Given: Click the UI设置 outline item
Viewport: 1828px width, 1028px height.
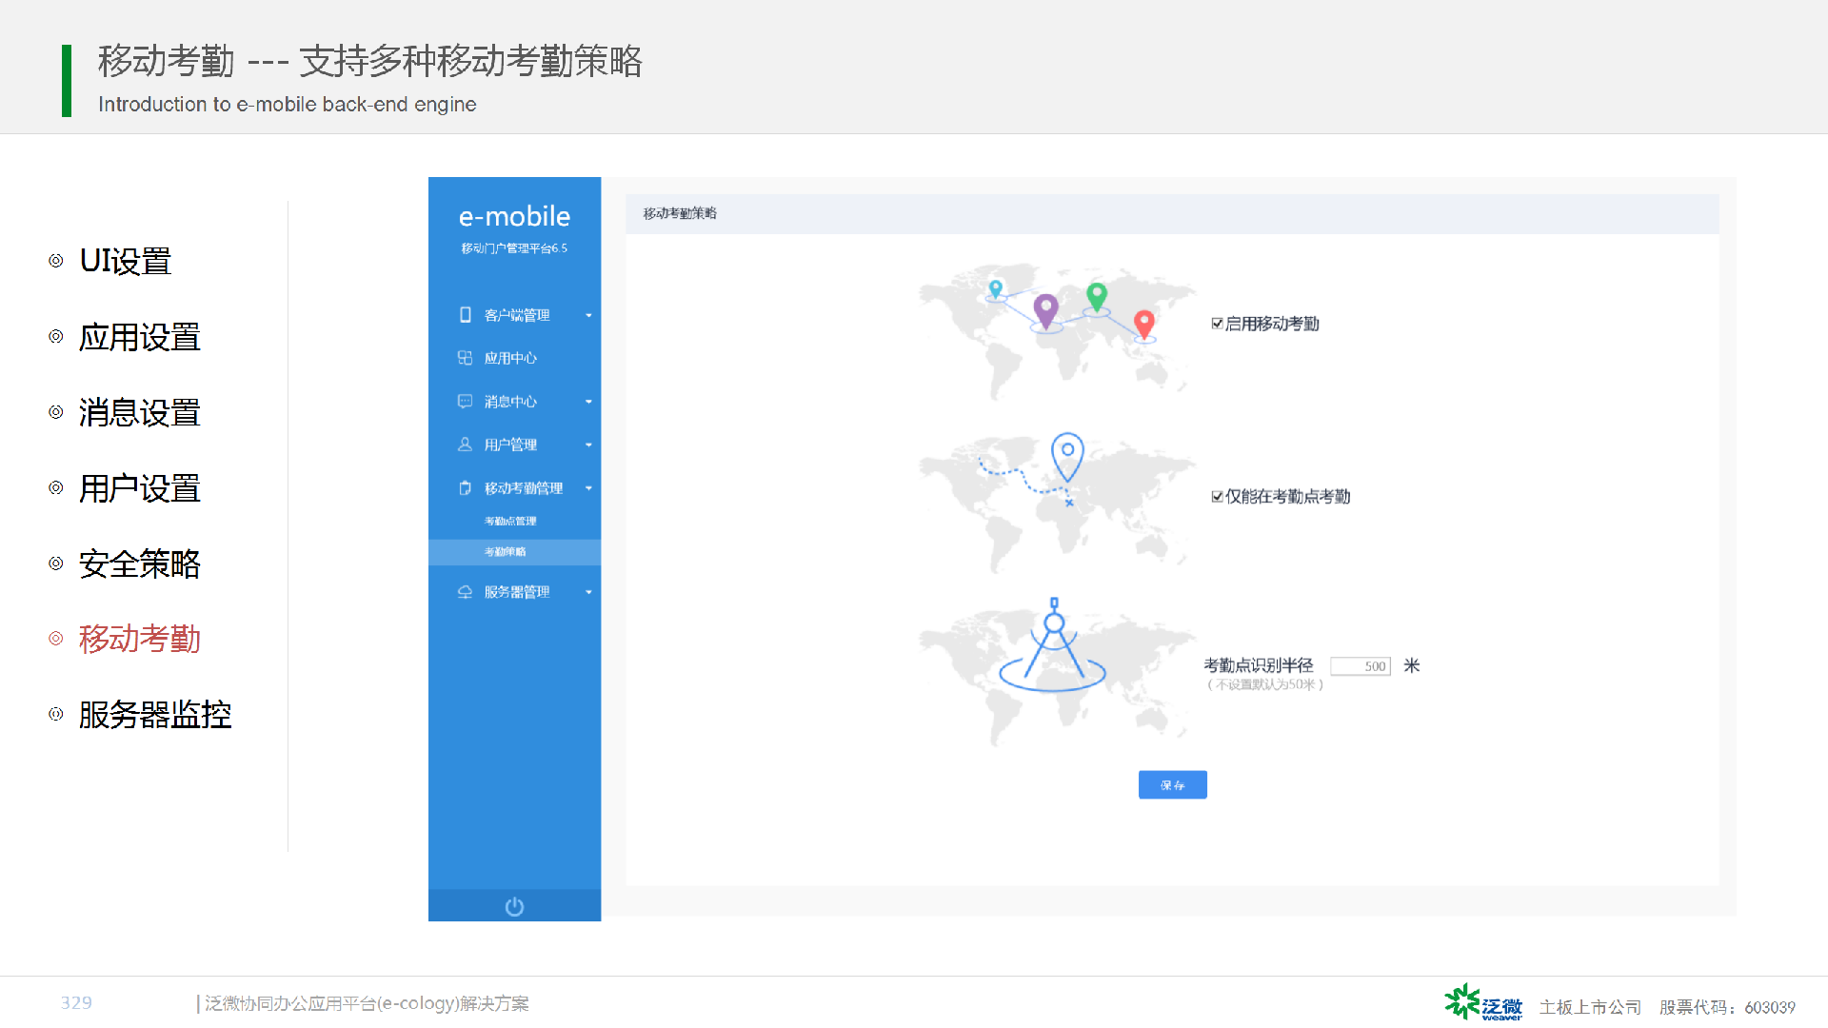Looking at the screenshot, I should tap(125, 261).
